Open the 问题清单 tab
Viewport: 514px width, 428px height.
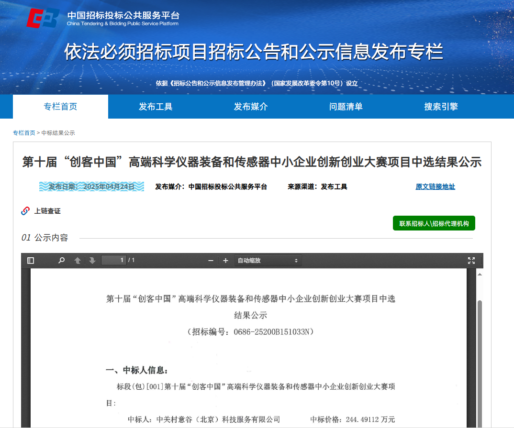(x=346, y=107)
